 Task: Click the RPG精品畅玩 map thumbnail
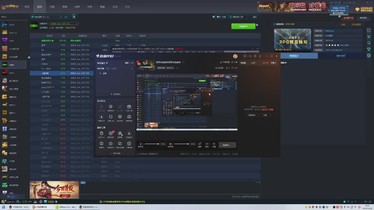pos(293,40)
